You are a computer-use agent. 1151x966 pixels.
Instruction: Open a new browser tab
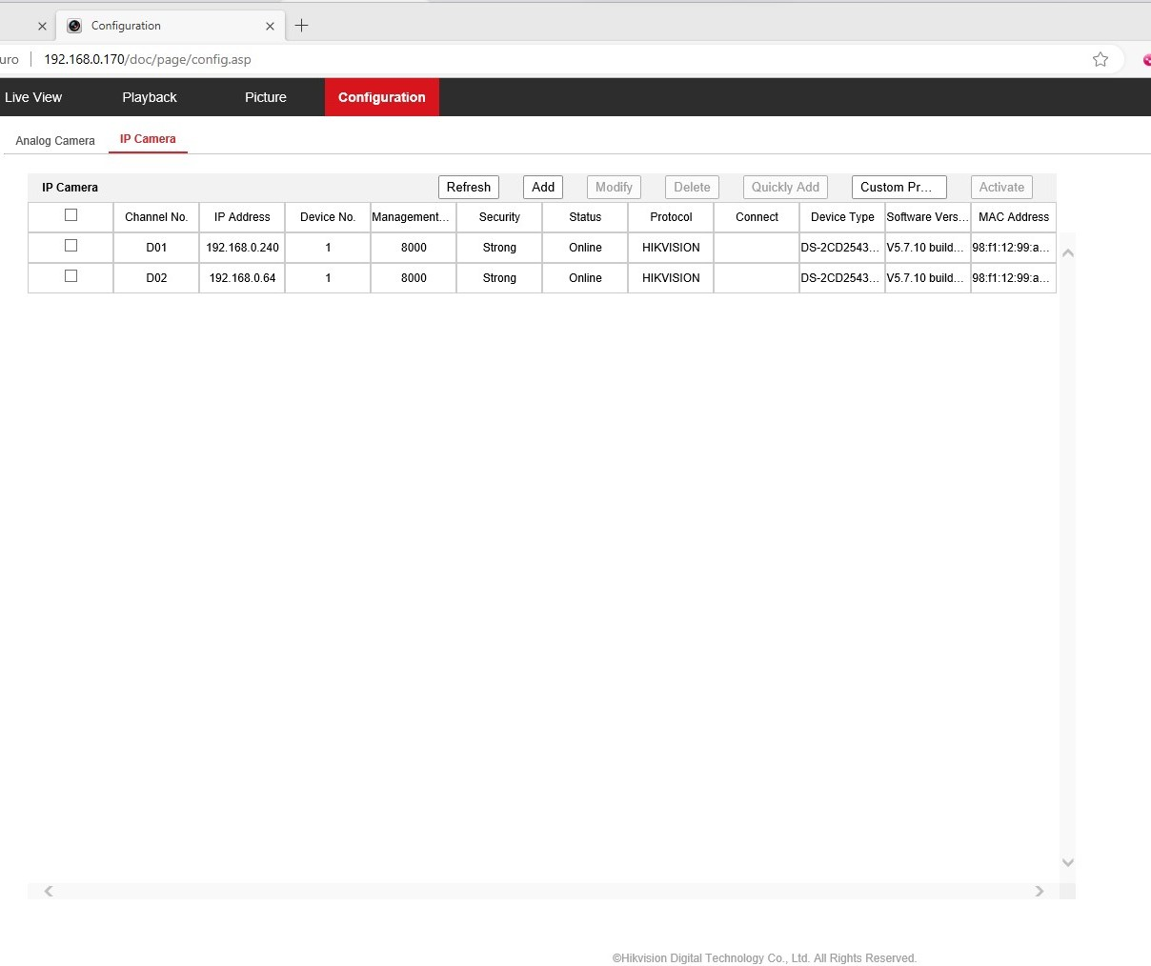[x=301, y=26]
